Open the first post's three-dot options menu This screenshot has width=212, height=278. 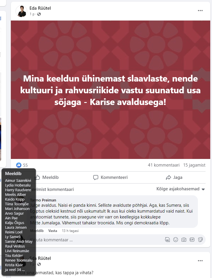(x=200, y=11)
